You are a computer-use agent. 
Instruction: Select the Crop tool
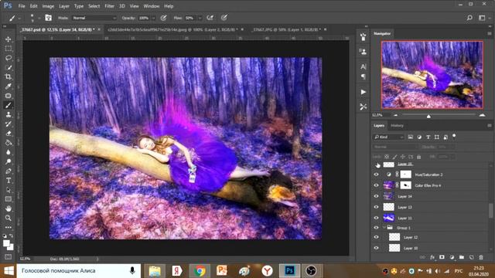[x=9, y=77]
